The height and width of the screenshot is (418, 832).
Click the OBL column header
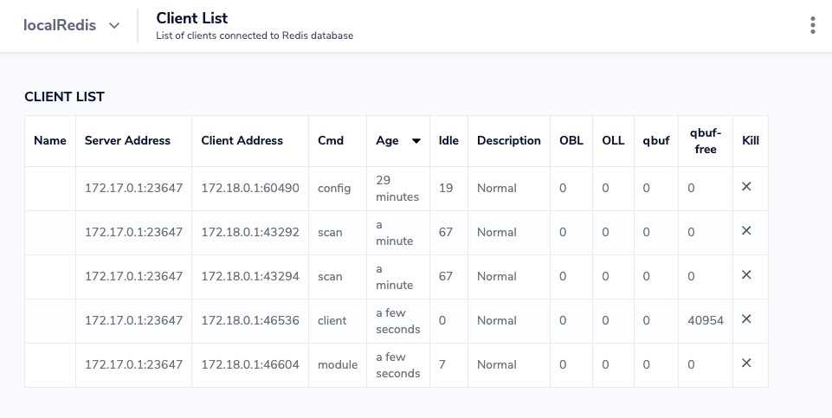[571, 140]
